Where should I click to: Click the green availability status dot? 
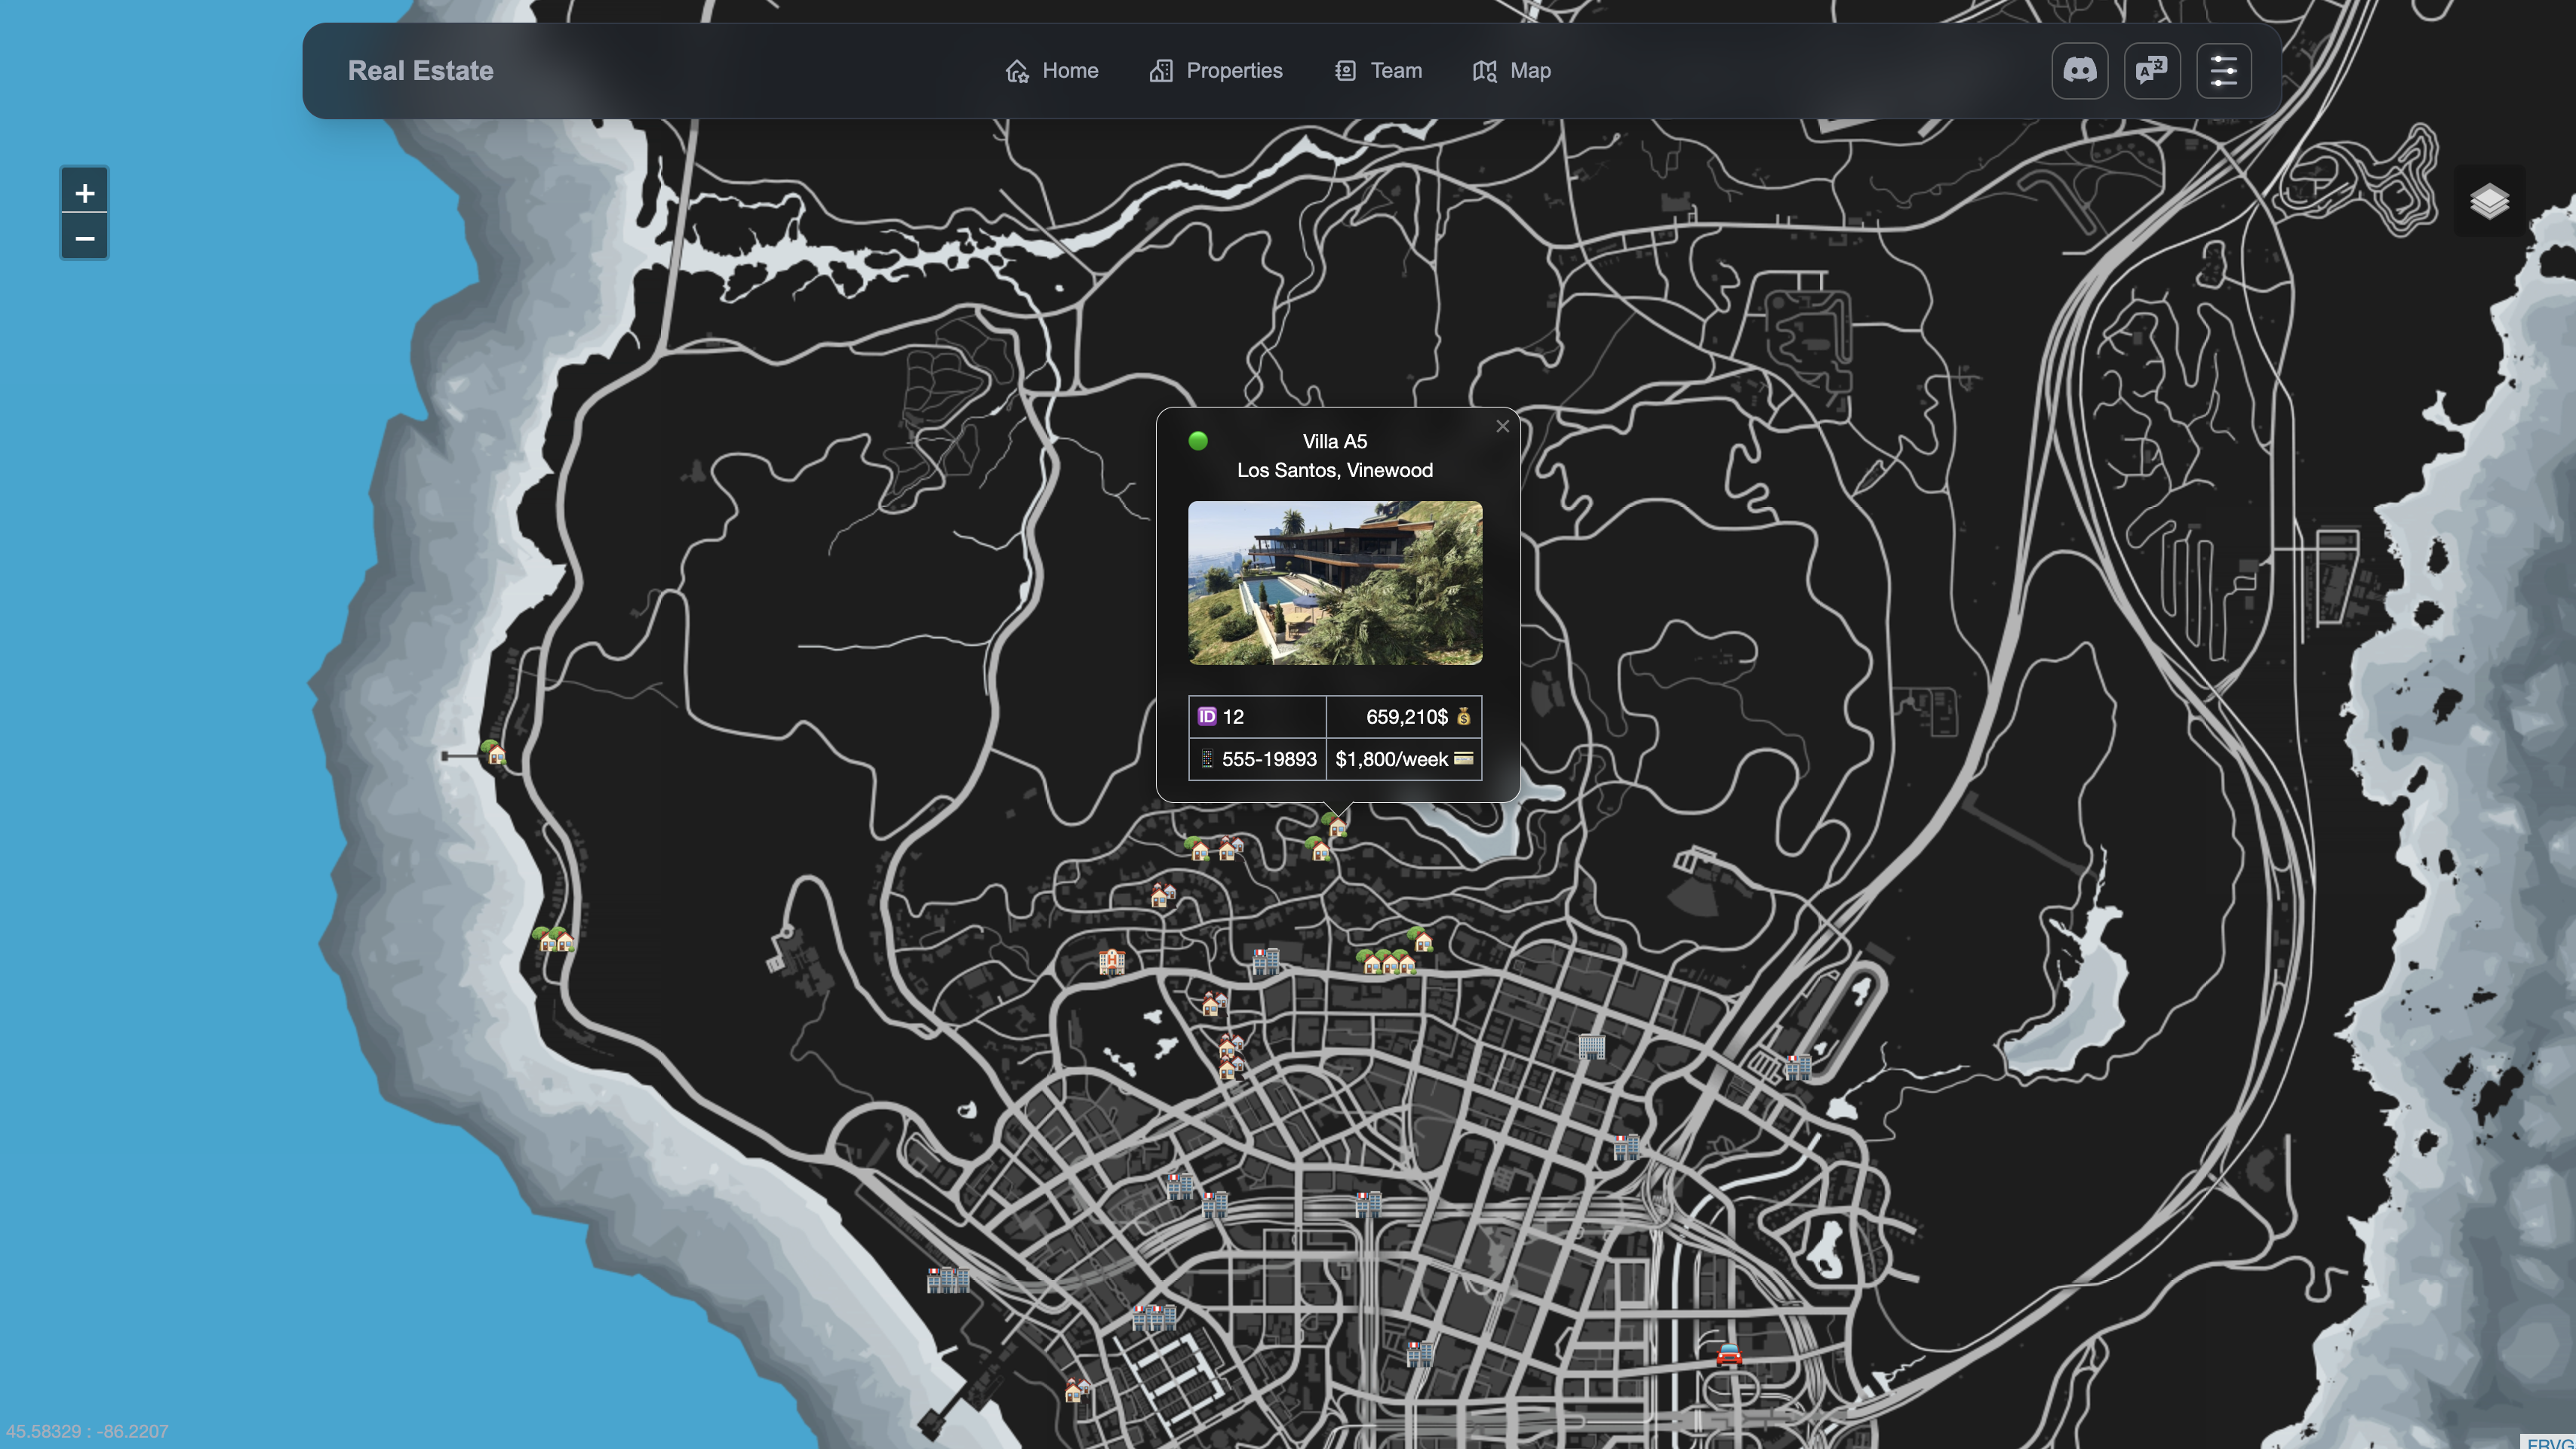(1198, 441)
